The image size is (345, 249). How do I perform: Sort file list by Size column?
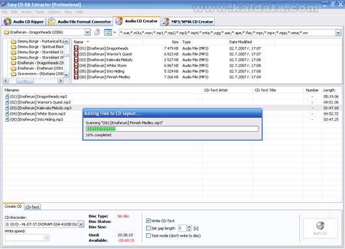pos(161,42)
